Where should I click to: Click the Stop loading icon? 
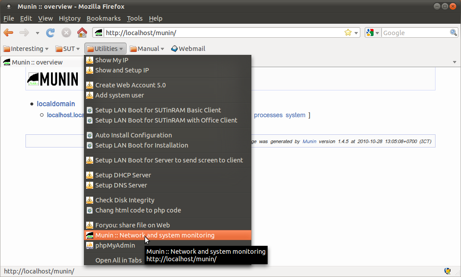[x=66, y=32]
